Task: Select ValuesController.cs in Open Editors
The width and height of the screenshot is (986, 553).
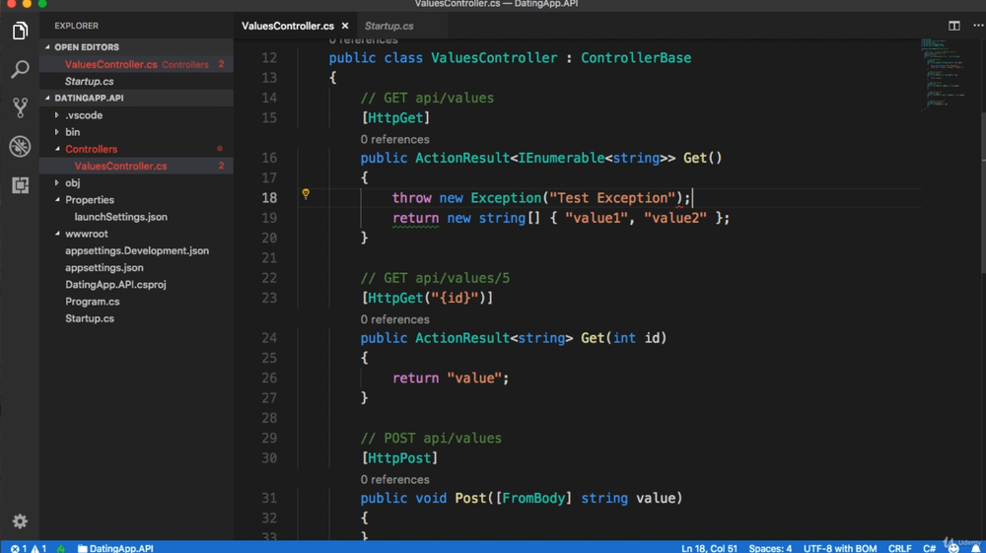Action: [x=136, y=64]
